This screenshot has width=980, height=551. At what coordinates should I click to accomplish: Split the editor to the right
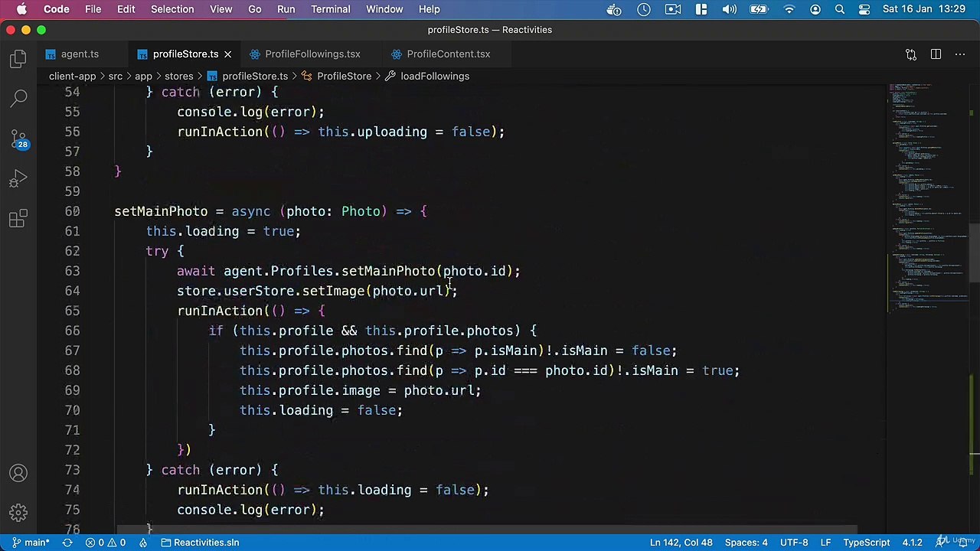pyautogui.click(x=936, y=54)
